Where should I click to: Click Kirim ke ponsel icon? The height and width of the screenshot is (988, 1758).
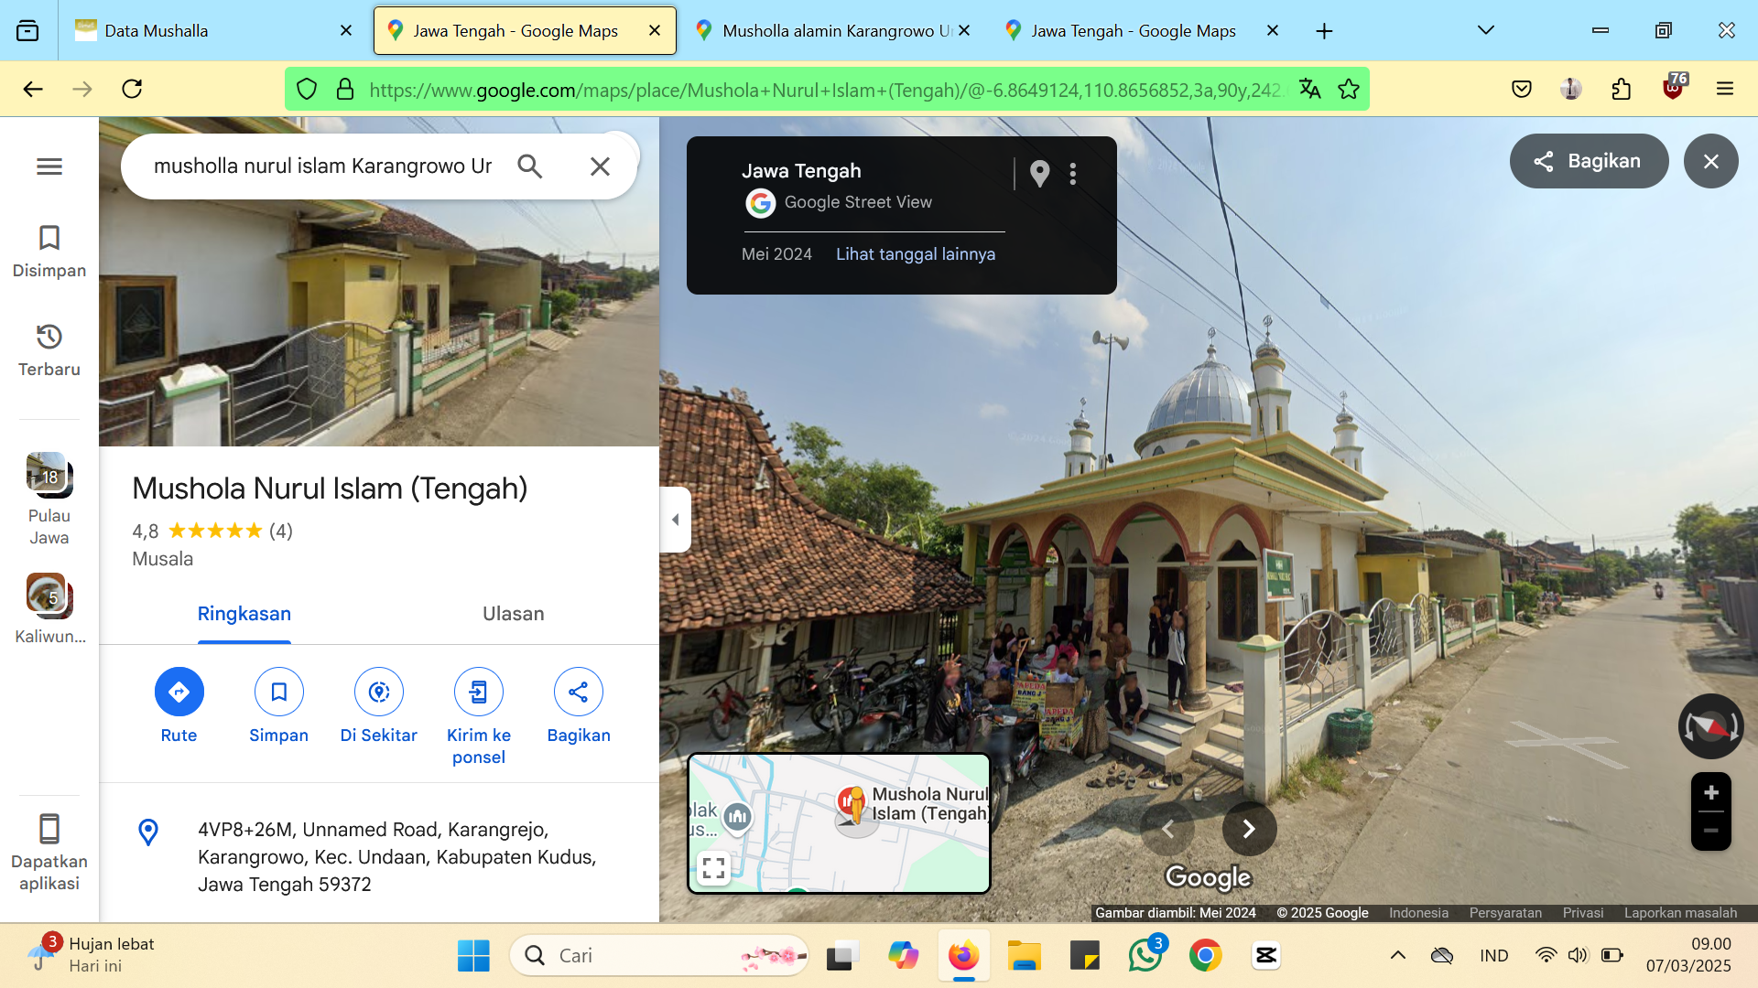[x=478, y=692]
